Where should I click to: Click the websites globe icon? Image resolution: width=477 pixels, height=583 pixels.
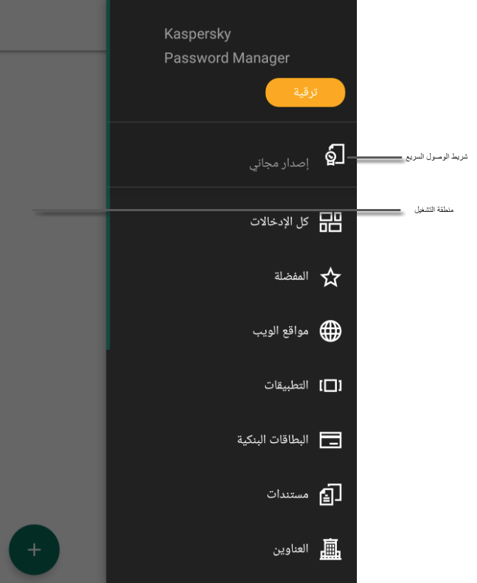(x=331, y=331)
